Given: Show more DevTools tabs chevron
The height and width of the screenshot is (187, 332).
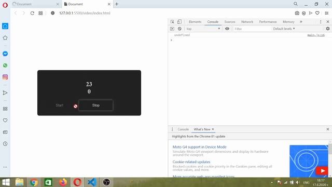Looking at the screenshot, I should [301, 22].
